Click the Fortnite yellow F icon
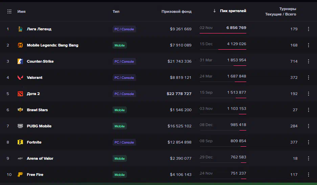 (20, 142)
